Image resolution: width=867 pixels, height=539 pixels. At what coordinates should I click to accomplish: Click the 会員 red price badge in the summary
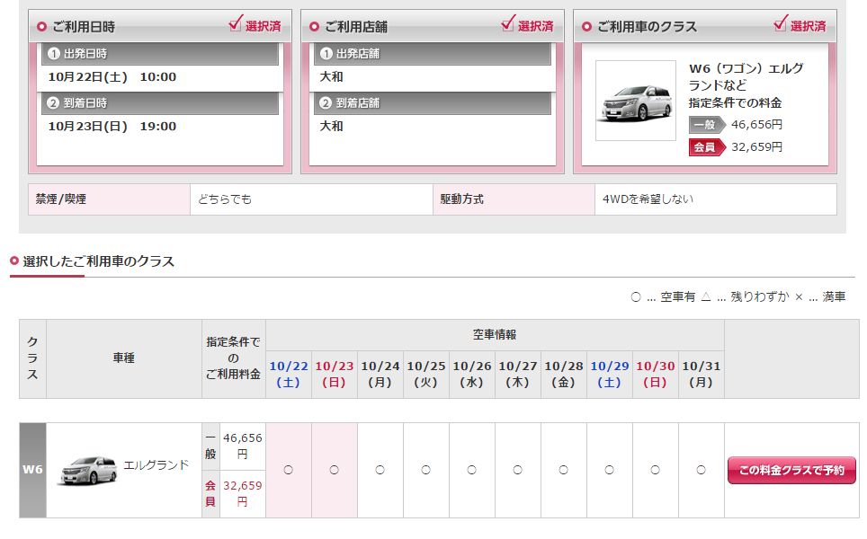click(707, 146)
